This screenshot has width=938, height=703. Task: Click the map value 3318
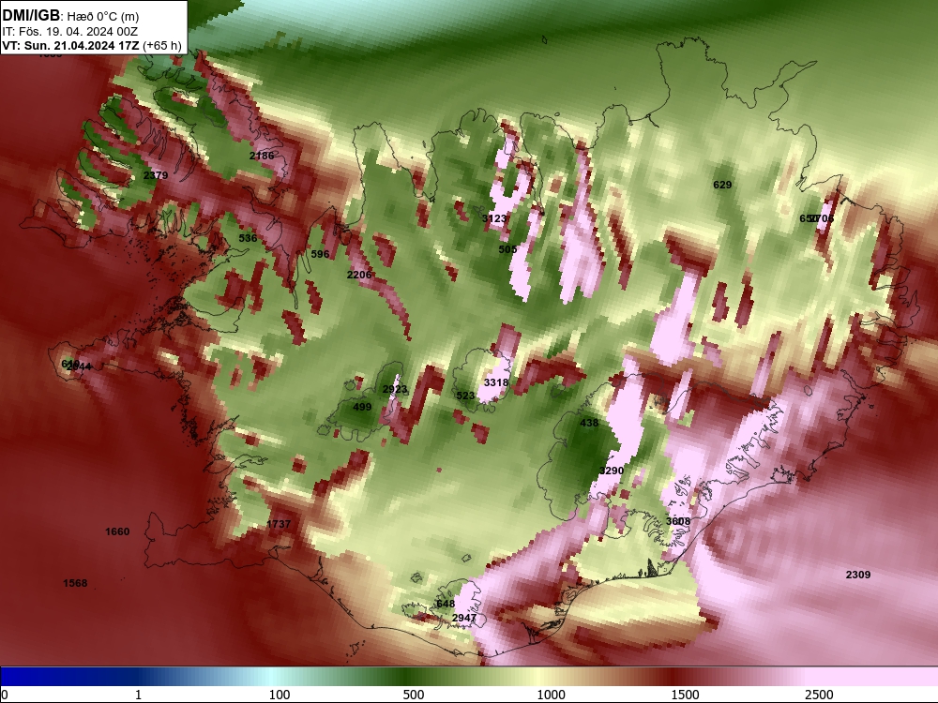point(496,382)
